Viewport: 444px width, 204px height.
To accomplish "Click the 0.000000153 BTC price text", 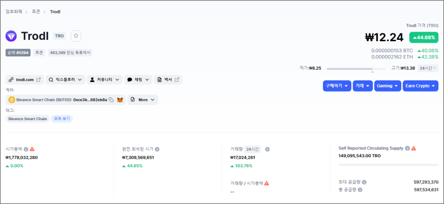I will pyautogui.click(x=392, y=50).
